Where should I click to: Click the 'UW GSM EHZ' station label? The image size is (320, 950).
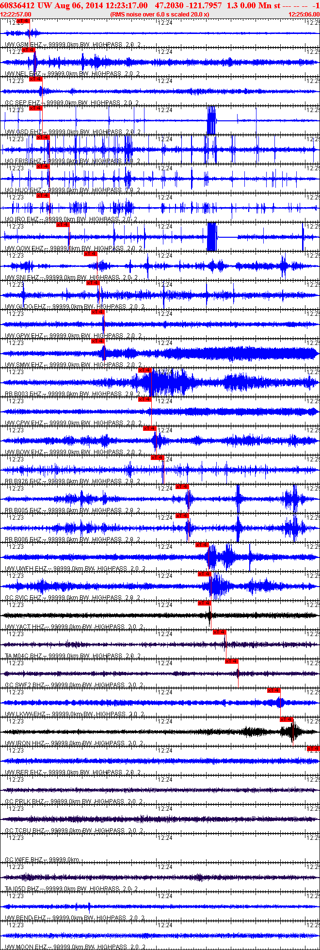(x=22, y=45)
